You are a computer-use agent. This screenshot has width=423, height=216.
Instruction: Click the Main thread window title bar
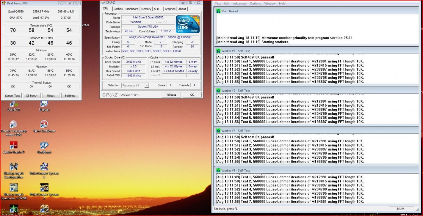(x=316, y=11)
